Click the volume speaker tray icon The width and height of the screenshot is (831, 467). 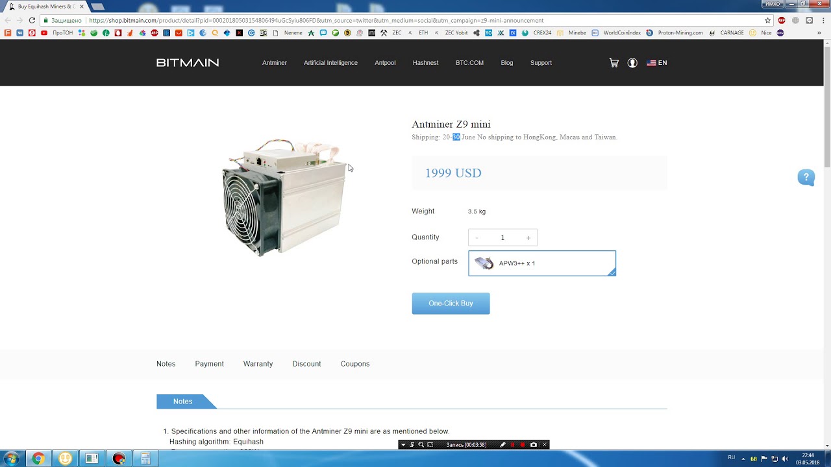tap(785, 459)
